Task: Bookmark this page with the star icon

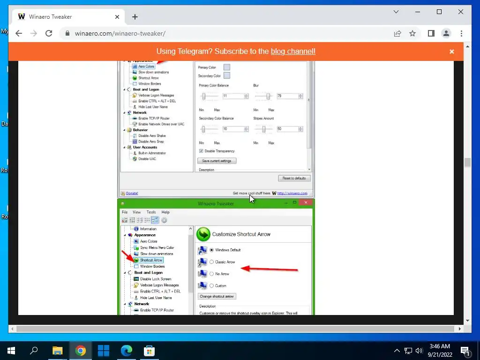Action: (x=412, y=33)
